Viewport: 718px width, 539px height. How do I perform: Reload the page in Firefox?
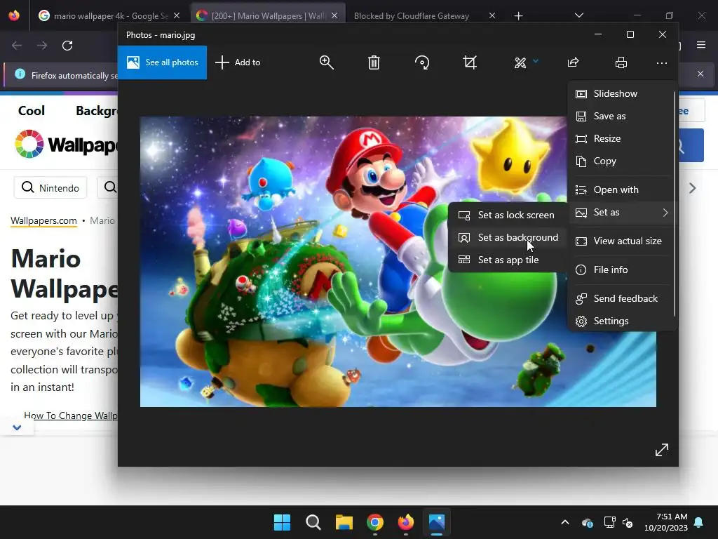coord(67,46)
